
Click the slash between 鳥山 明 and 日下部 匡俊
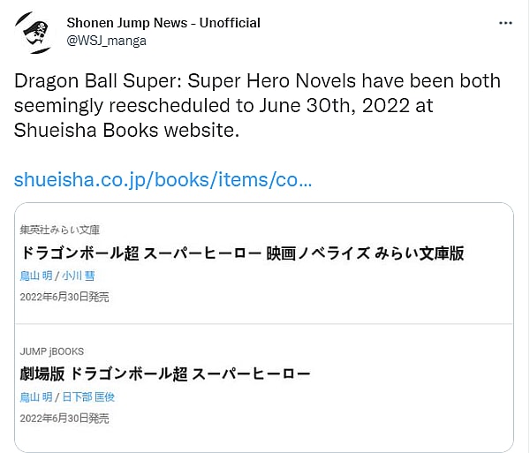(57, 397)
